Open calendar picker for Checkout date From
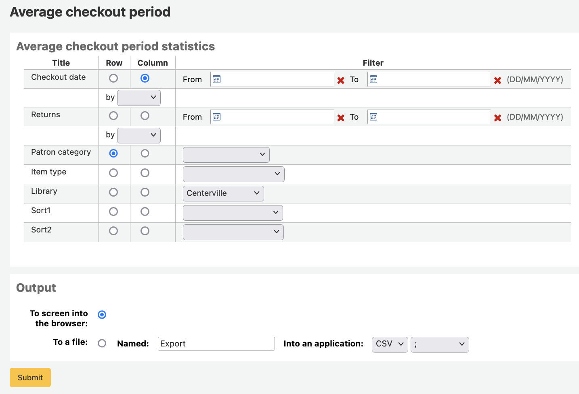 [x=217, y=79]
